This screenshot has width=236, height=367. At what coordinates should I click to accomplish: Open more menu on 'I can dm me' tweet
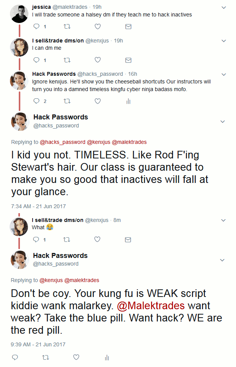point(224,41)
